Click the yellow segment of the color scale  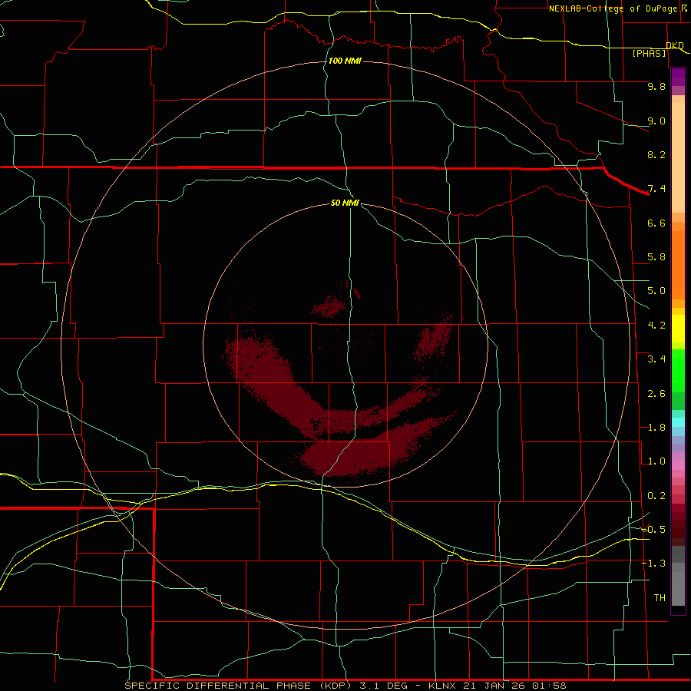point(678,329)
